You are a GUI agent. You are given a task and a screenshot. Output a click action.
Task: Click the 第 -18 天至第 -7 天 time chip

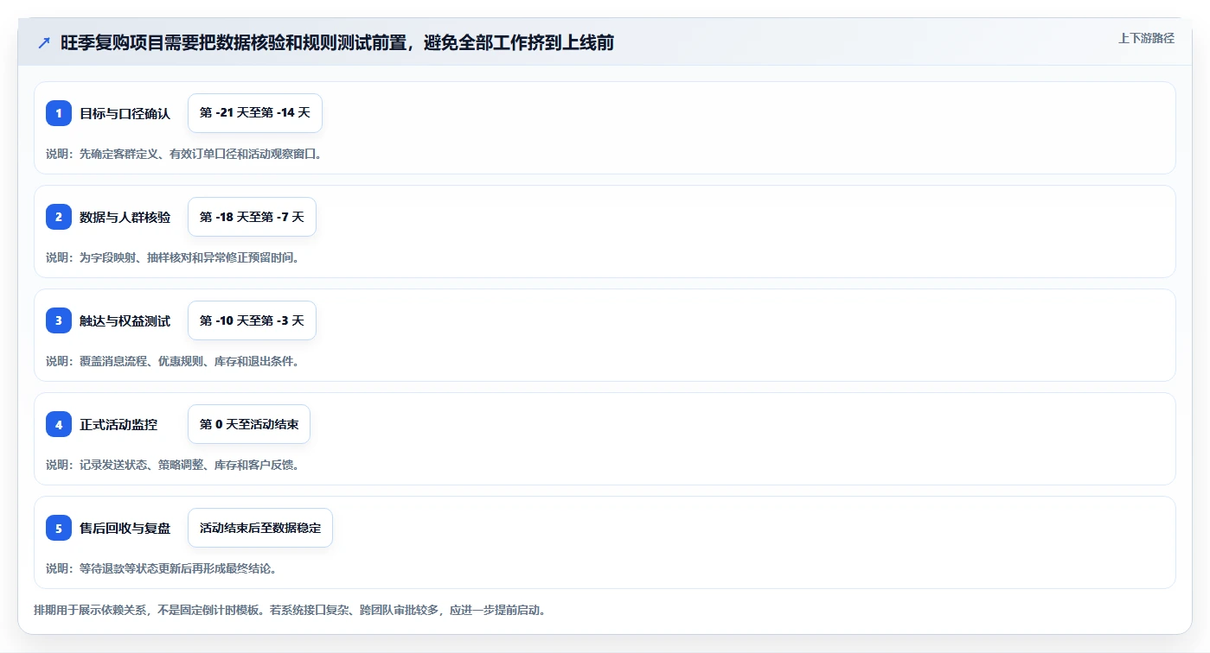(252, 217)
